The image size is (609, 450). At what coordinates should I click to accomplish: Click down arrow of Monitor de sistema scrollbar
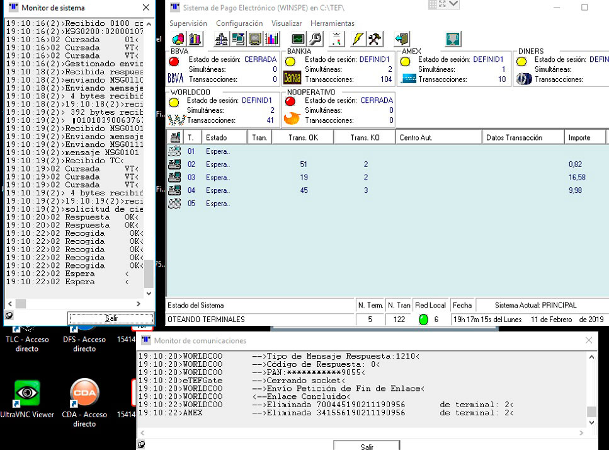[149, 294]
